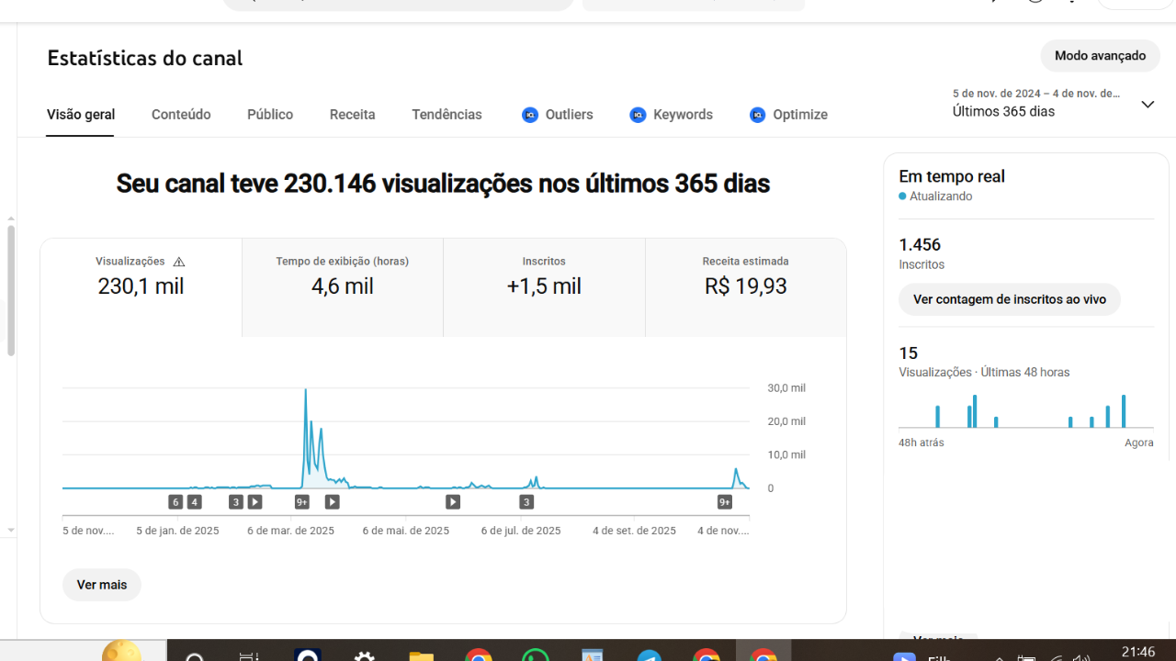Viewport: 1176px width, 661px height.
Task: Click the 'Agora' axis label
Action: (x=1139, y=443)
